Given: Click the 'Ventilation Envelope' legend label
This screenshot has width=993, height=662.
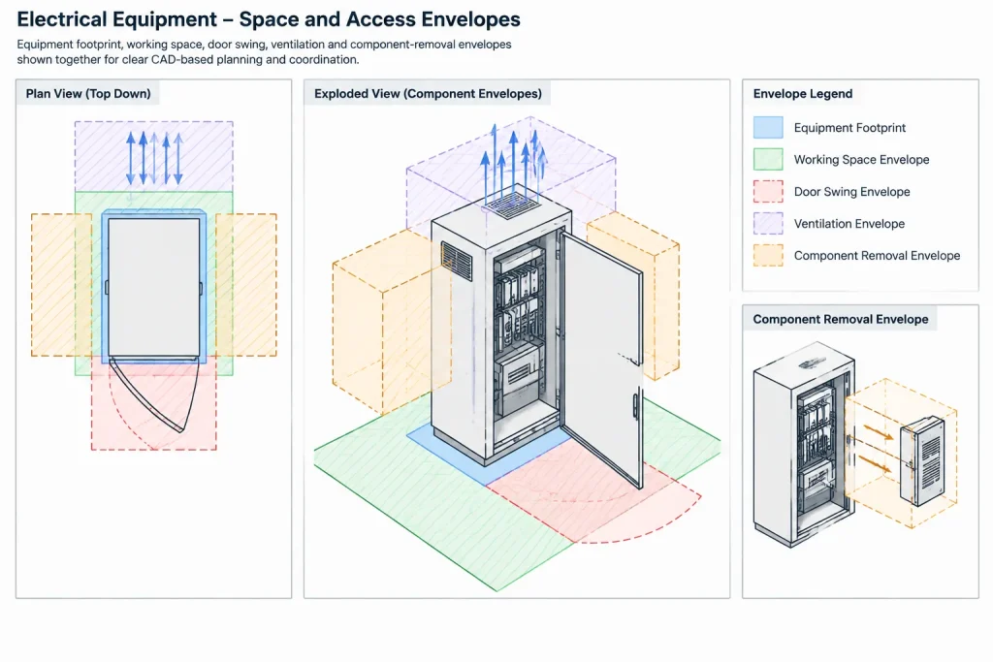Looking at the screenshot, I should click(849, 223).
